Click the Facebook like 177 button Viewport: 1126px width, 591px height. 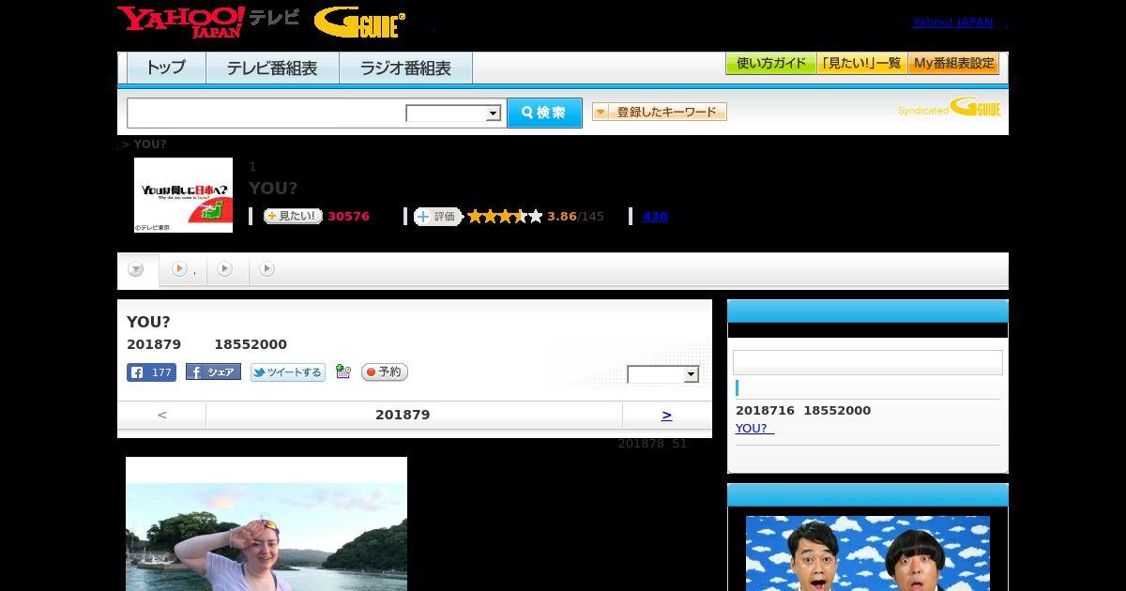(x=151, y=372)
